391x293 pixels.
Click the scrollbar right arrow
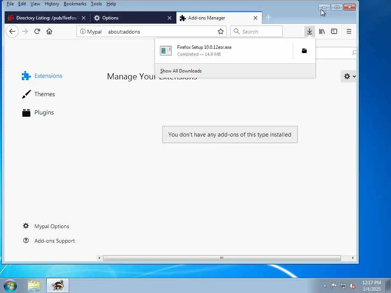[x=352, y=258]
